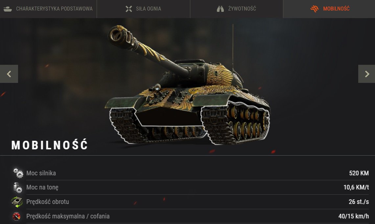This screenshot has height=224, width=375.
Task: Click the crossed-guns Siła ognia icon
Action: [129, 9]
